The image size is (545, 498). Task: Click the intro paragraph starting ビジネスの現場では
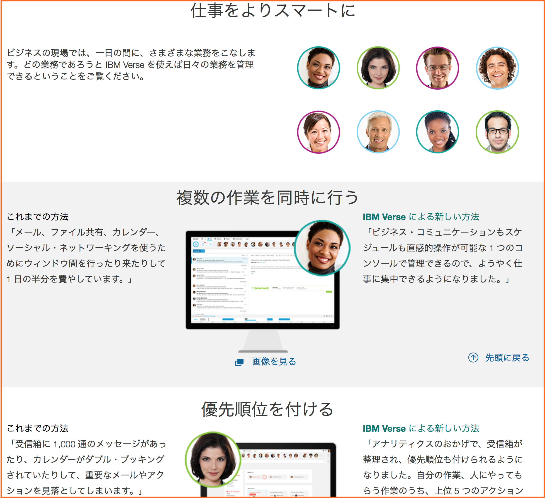point(131,64)
